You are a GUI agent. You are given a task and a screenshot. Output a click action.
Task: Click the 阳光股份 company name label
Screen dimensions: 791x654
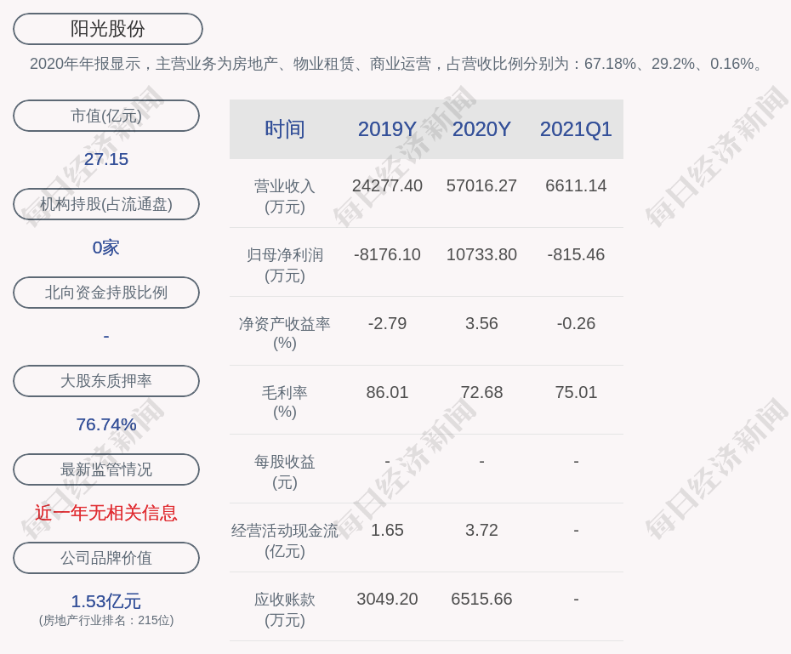pyautogui.click(x=107, y=29)
